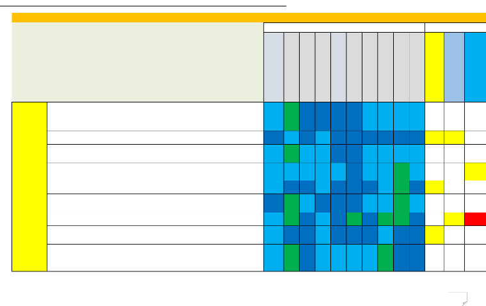Click the lone green cell in the sixth column

click(x=354, y=219)
